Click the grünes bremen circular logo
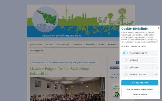Screen dimensions: 162x101 click(45, 19)
